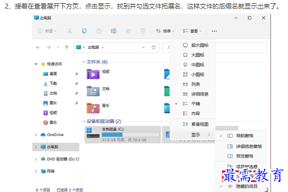Toggle 详细信息窗格 option
Viewport: 288px width, 192px height.
coord(240,146)
